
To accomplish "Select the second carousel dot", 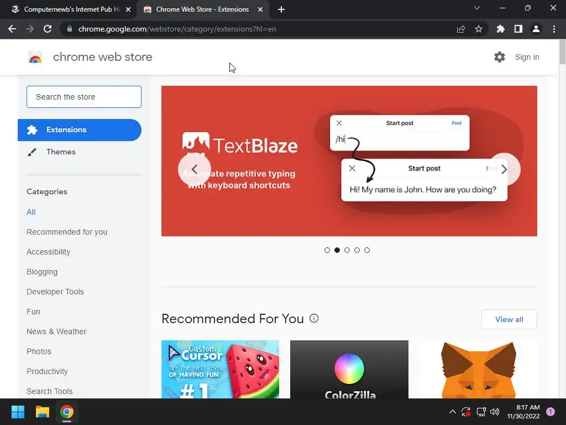I will [337, 250].
